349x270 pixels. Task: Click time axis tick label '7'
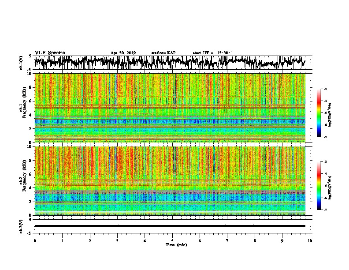(227, 241)
